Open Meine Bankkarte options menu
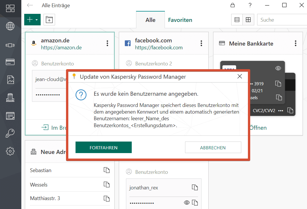The height and width of the screenshot is (209, 307). point(296,43)
